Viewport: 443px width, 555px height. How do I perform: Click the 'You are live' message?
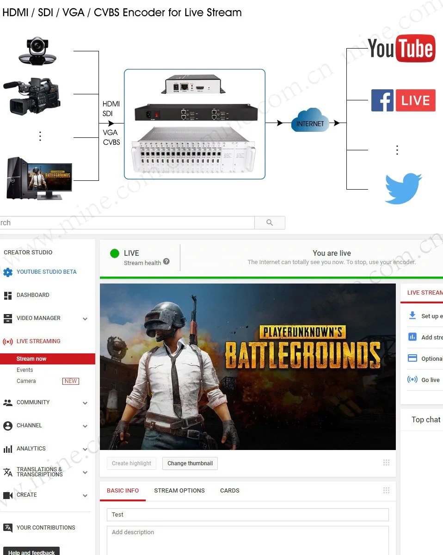[332, 253]
